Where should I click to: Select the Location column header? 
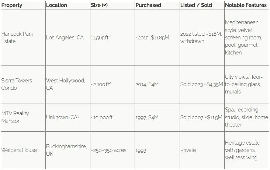(68, 5)
